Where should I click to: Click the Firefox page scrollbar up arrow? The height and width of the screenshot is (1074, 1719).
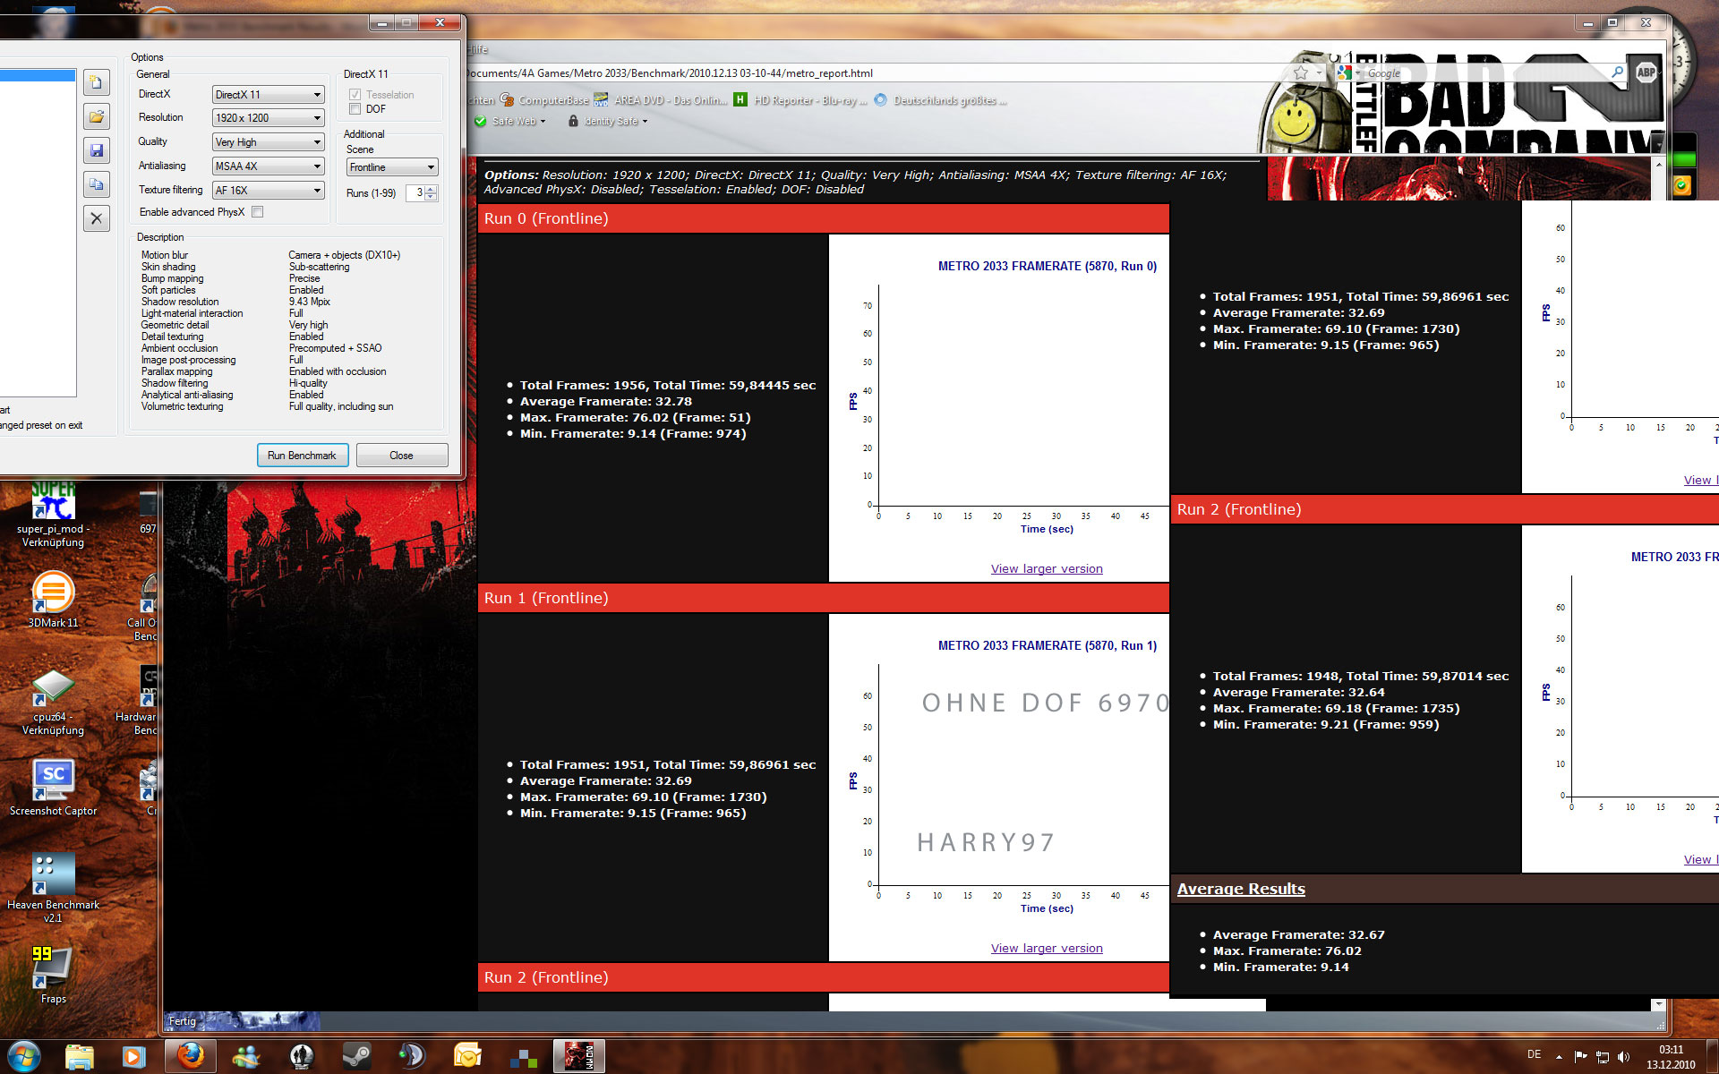click(1658, 166)
